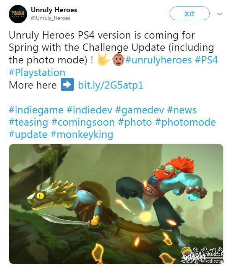Open the bit.ly/2G5atp1 link

111,85
